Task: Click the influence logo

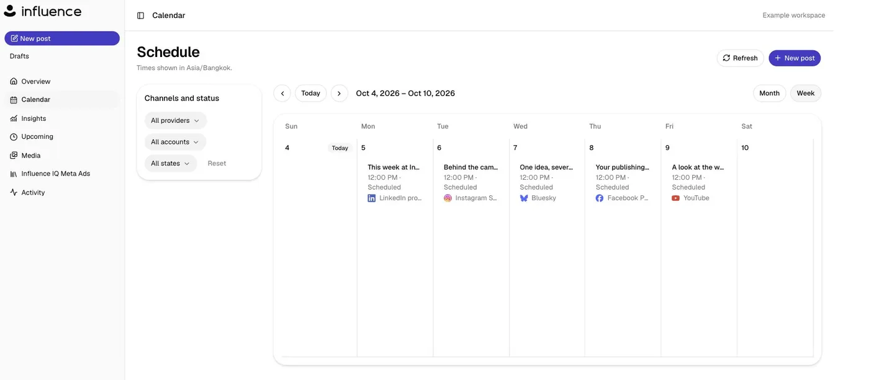Action: coord(43,11)
